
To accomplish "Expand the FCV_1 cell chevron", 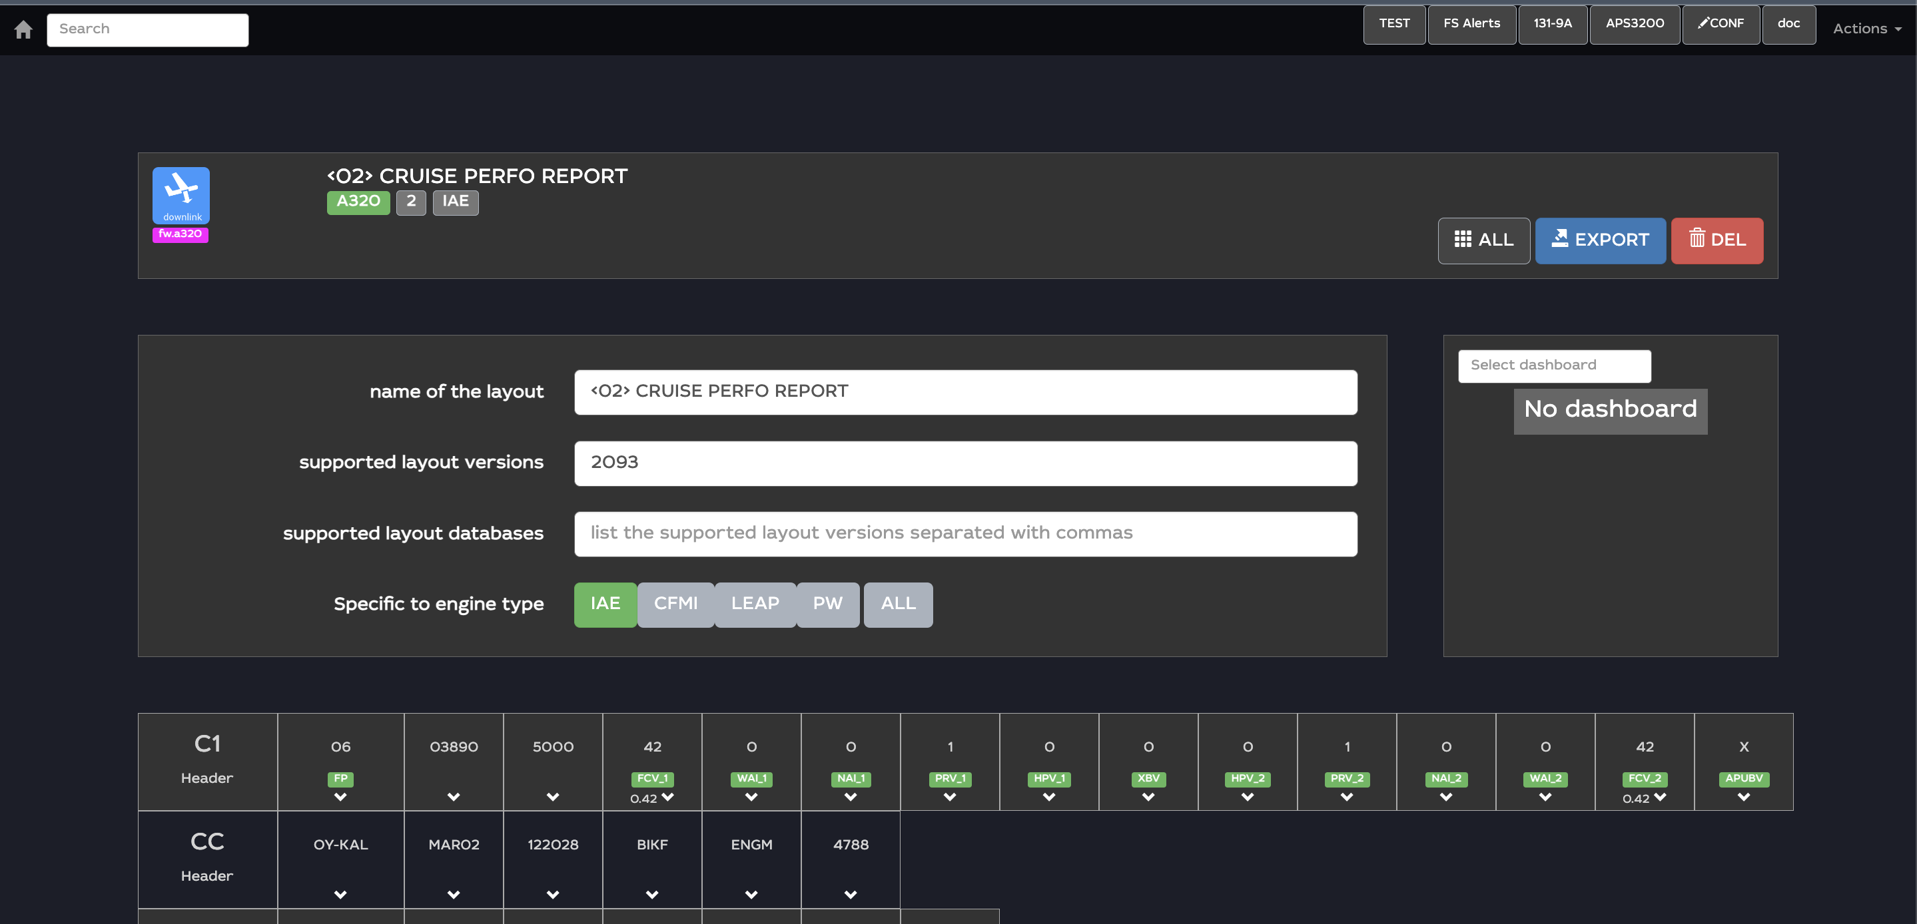I will 667,797.
